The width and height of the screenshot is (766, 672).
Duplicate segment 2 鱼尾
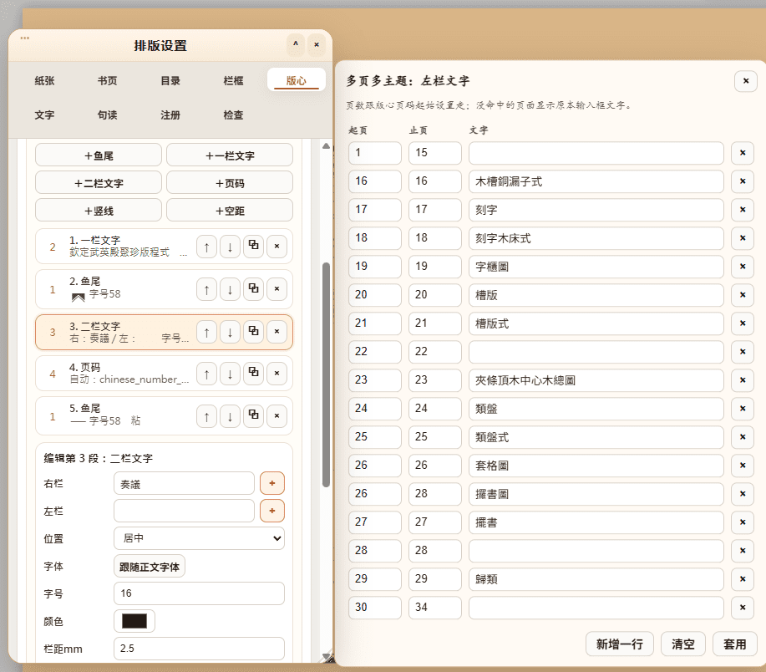point(254,289)
